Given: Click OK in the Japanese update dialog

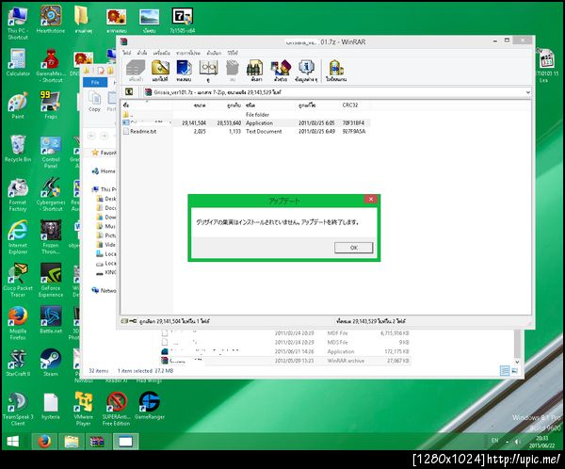Looking at the screenshot, I should [x=353, y=248].
